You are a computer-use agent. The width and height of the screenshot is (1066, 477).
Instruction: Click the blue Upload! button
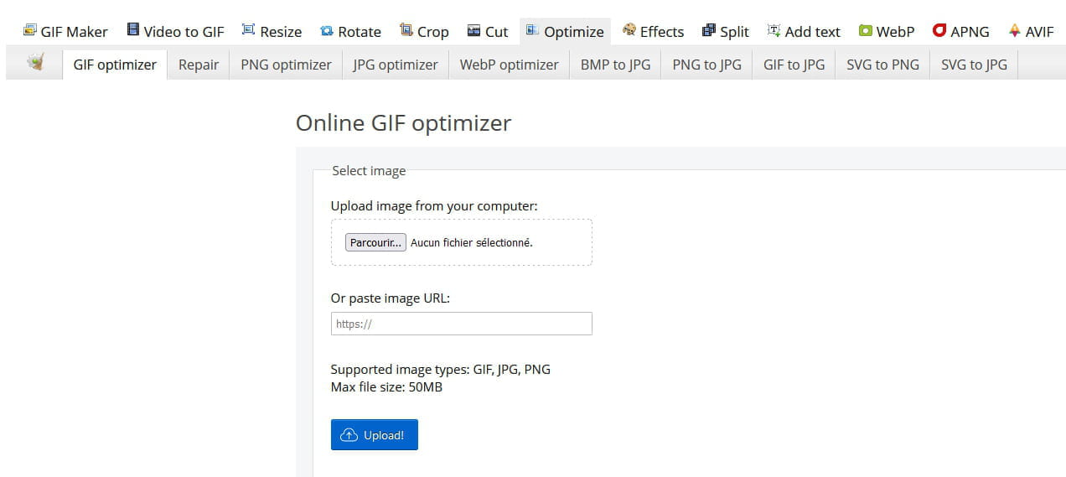pyautogui.click(x=374, y=435)
